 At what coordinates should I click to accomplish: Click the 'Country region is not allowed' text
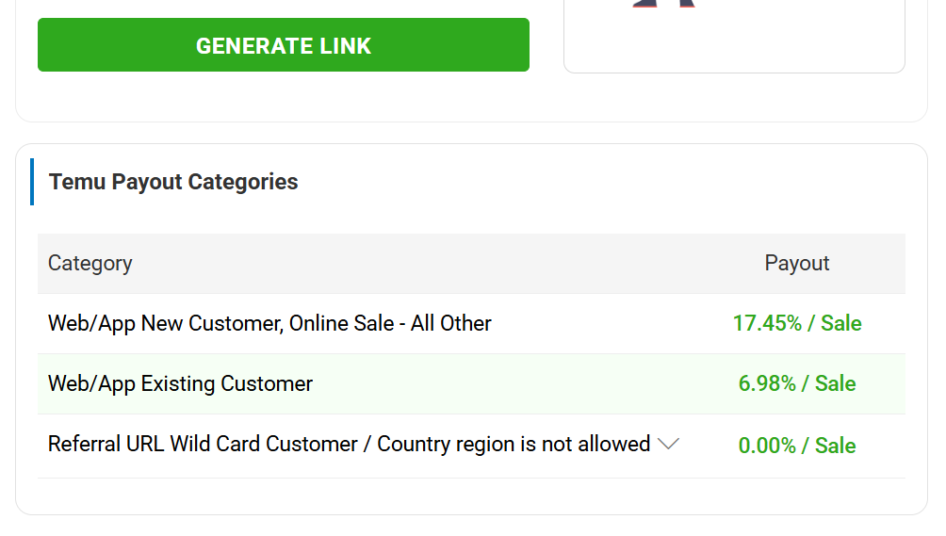514,444
